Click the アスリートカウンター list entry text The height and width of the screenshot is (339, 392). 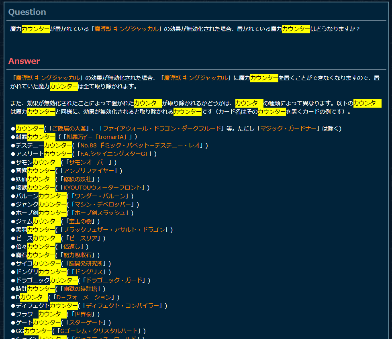pyautogui.click(x=44, y=154)
